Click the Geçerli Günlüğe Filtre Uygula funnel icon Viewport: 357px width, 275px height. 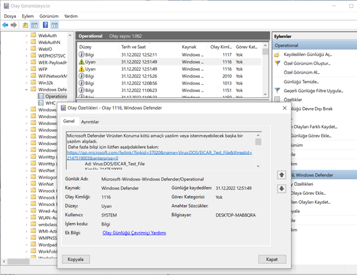click(x=277, y=91)
